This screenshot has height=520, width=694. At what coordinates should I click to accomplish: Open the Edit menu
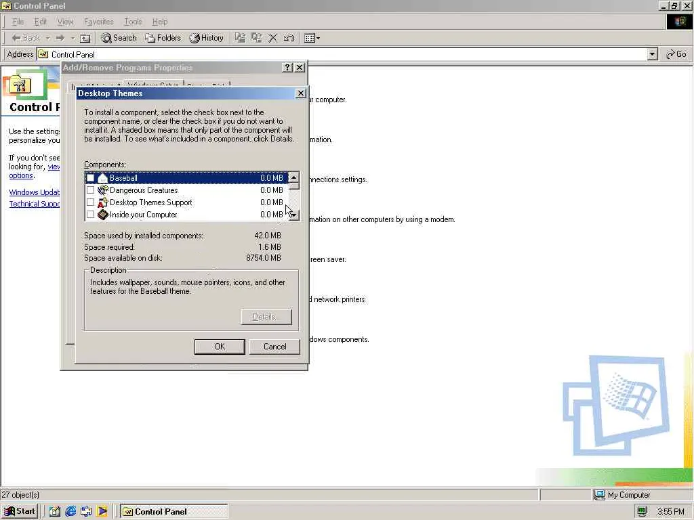pyautogui.click(x=40, y=22)
